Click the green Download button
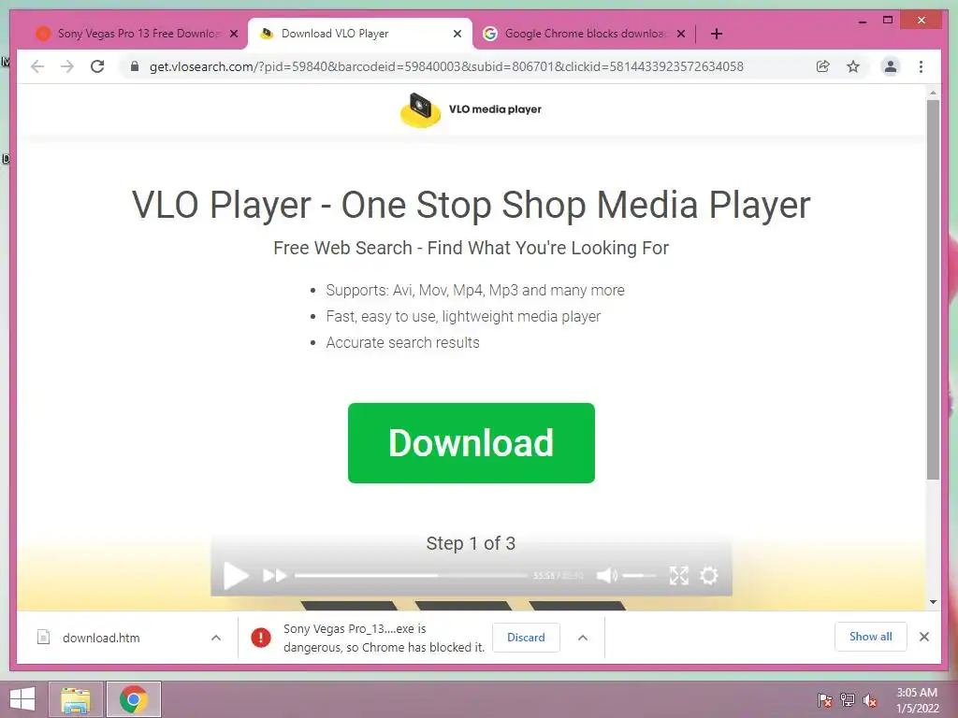The height and width of the screenshot is (718, 958). (472, 442)
